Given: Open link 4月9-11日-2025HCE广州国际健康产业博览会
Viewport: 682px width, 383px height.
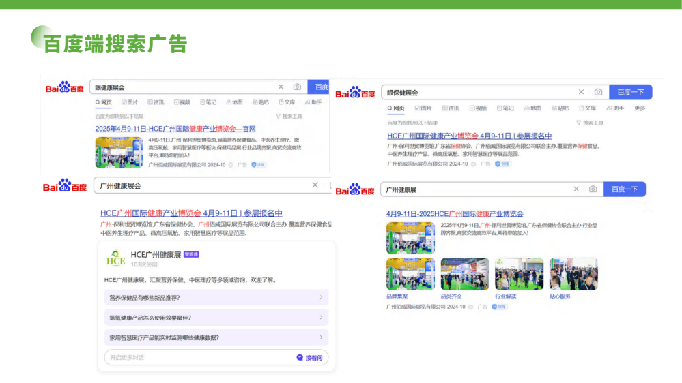Looking at the screenshot, I should [x=455, y=213].
